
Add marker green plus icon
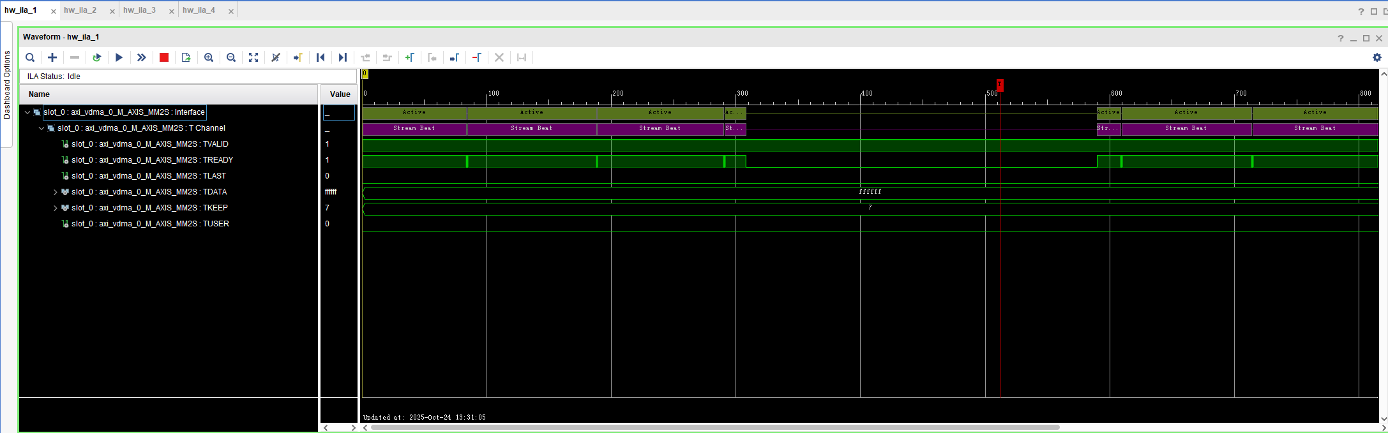410,57
